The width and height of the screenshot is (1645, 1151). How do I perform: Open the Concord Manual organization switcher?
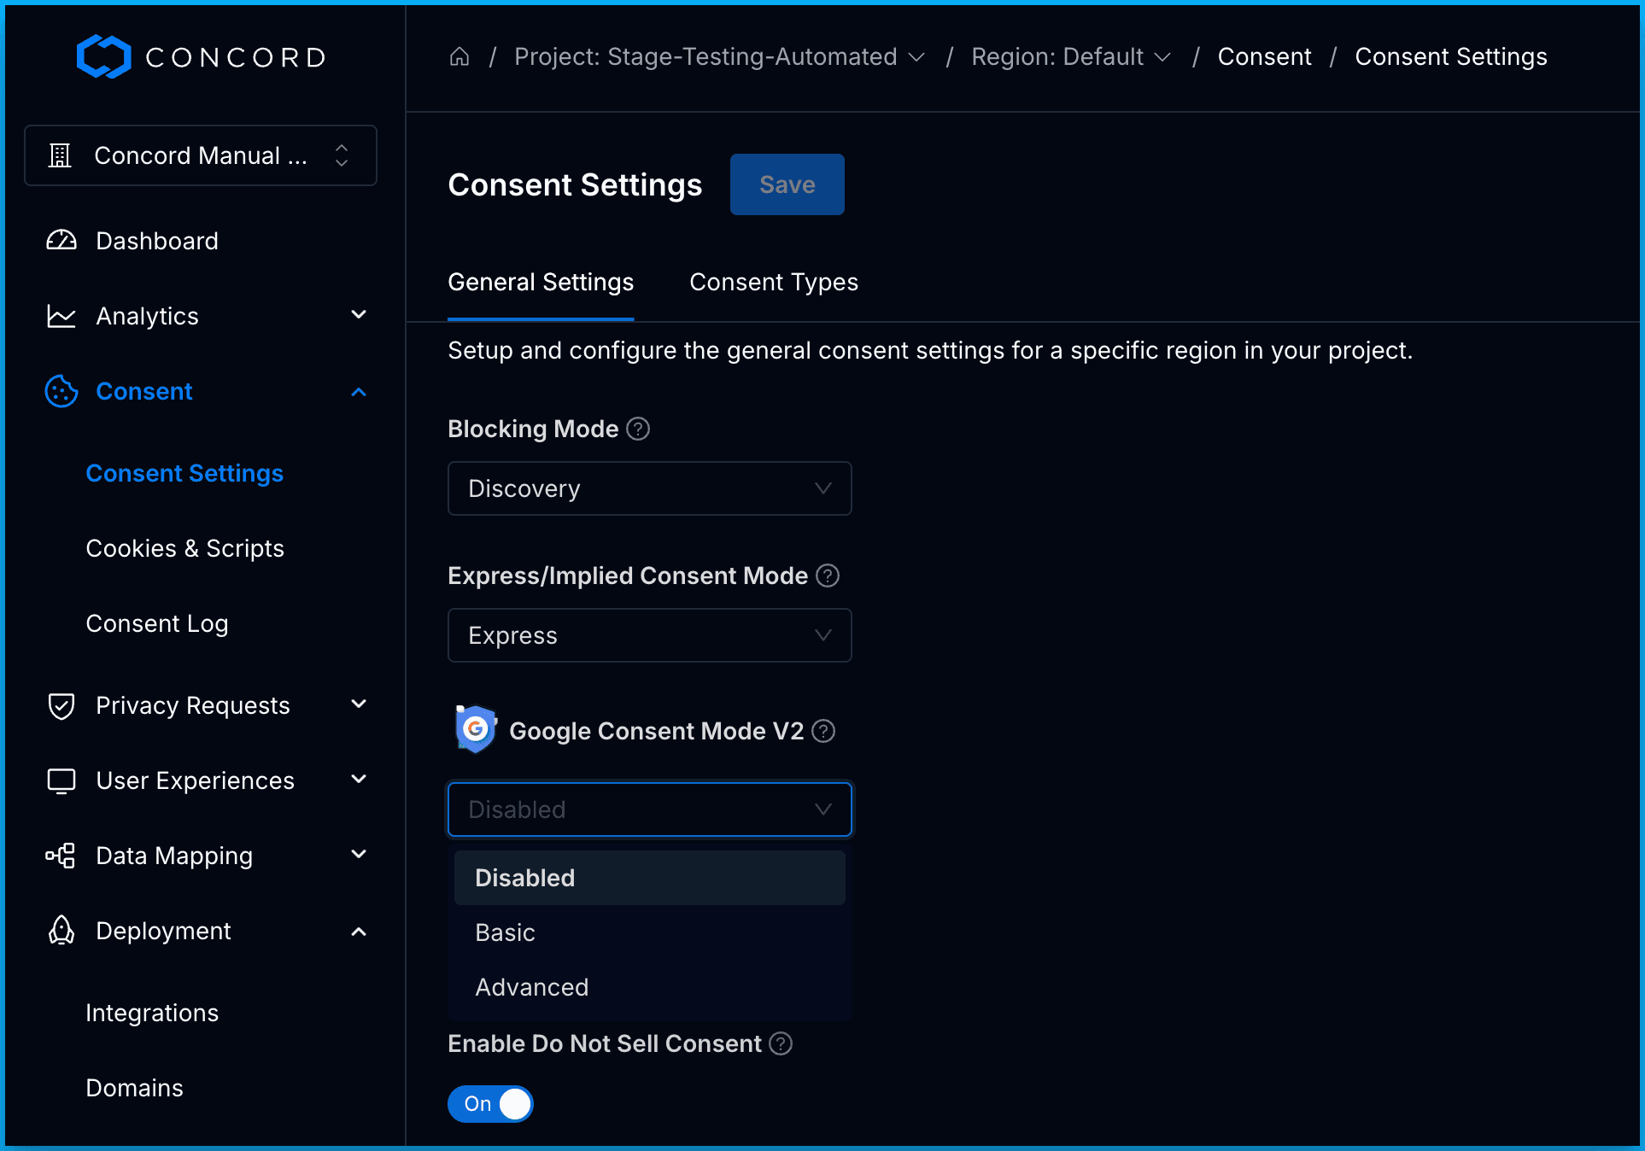tap(201, 155)
